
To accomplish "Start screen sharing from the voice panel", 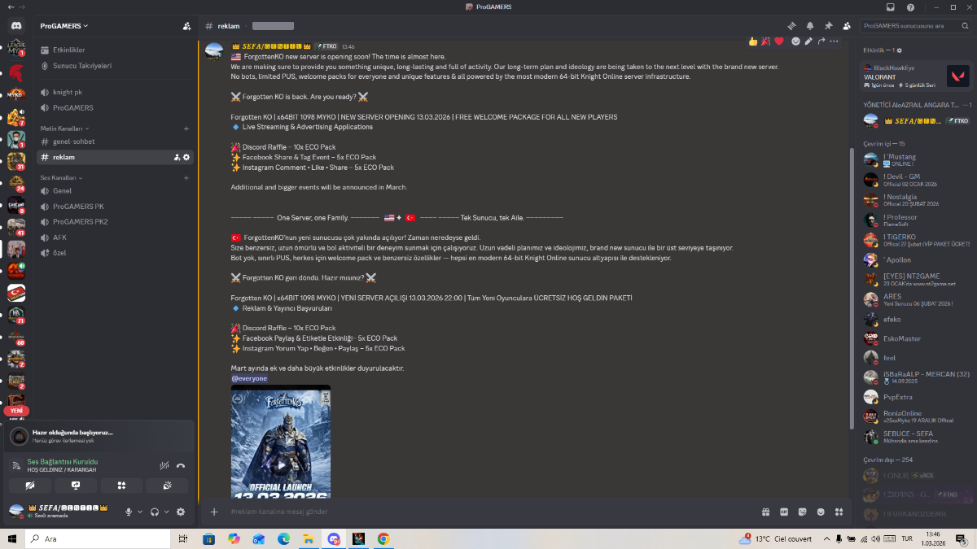I will [x=76, y=486].
